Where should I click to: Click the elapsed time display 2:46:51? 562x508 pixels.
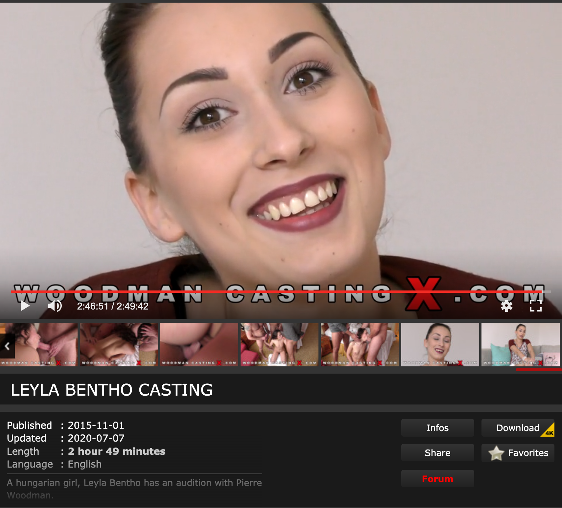click(93, 306)
